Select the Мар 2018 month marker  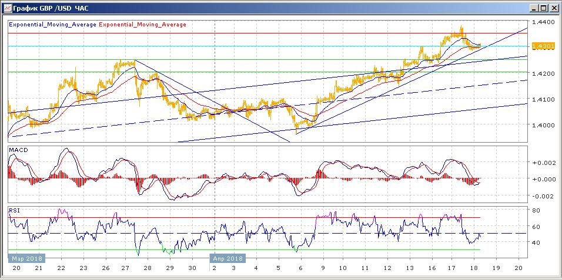coord(26,258)
